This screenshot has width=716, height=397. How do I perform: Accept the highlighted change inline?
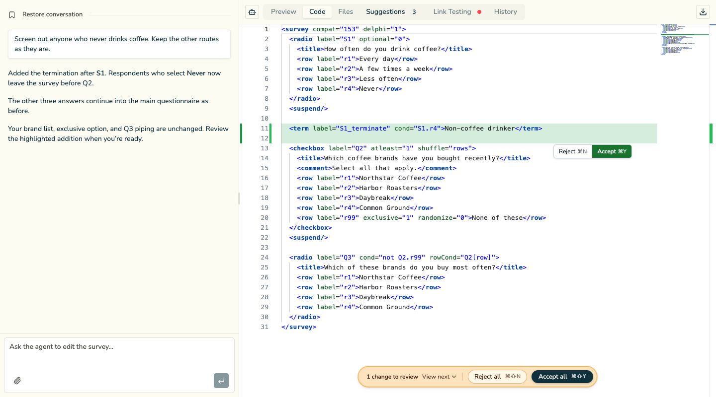click(612, 151)
